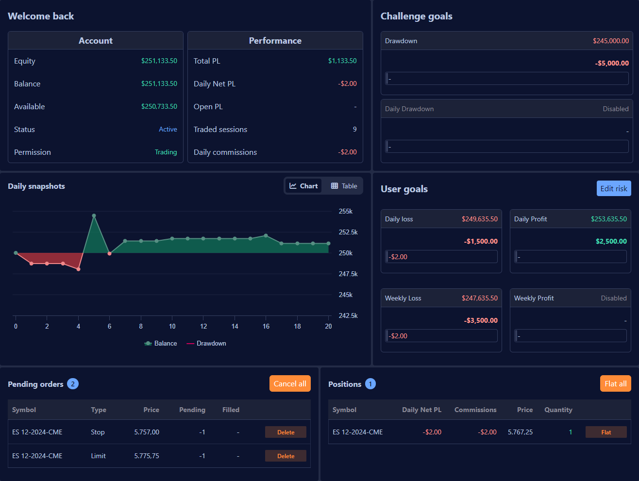Flat the ES 12-2024-CME position

tap(606, 432)
